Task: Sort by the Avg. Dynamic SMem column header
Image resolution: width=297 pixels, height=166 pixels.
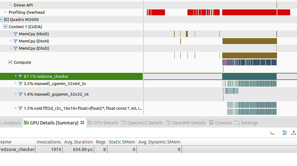Action: (x=159, y=142)
